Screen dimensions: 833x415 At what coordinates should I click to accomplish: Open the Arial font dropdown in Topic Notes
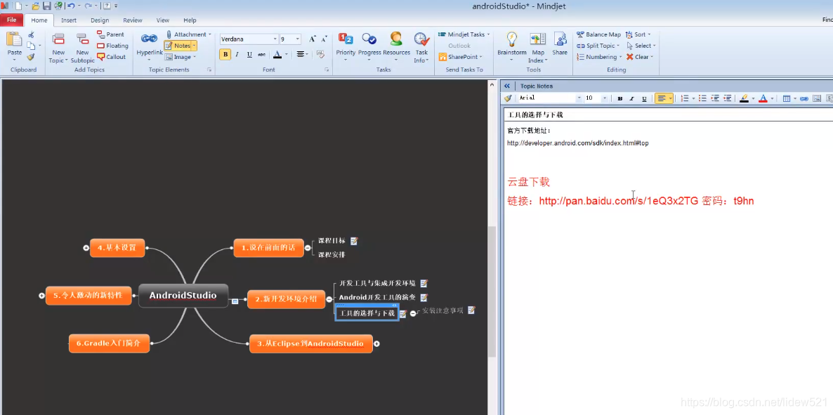click(x=579, y=98)
